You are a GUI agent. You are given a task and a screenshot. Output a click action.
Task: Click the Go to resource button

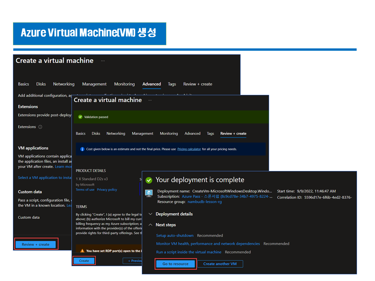(x=175, y=264)
